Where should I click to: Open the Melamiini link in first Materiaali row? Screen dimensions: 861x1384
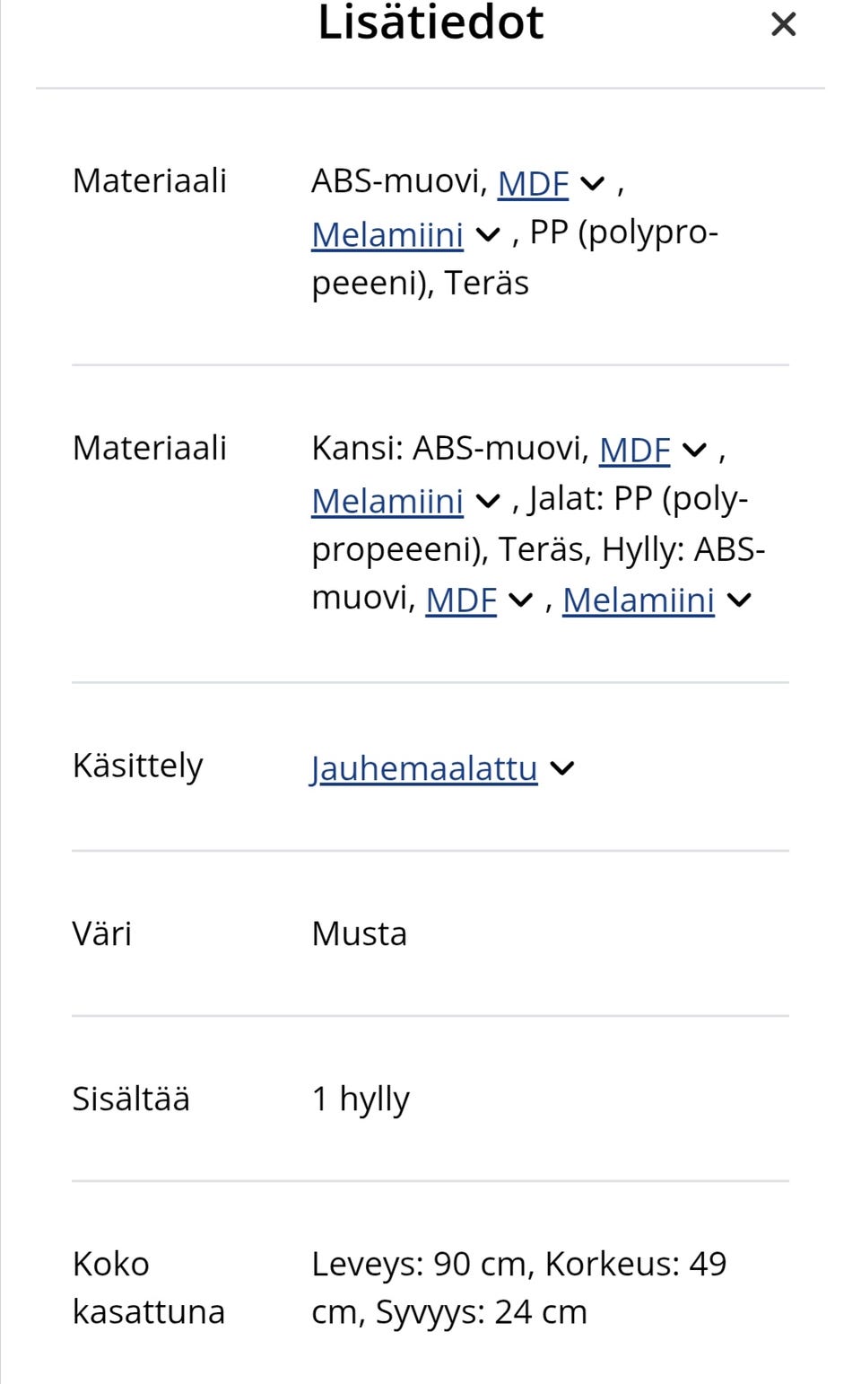point(387,234)
